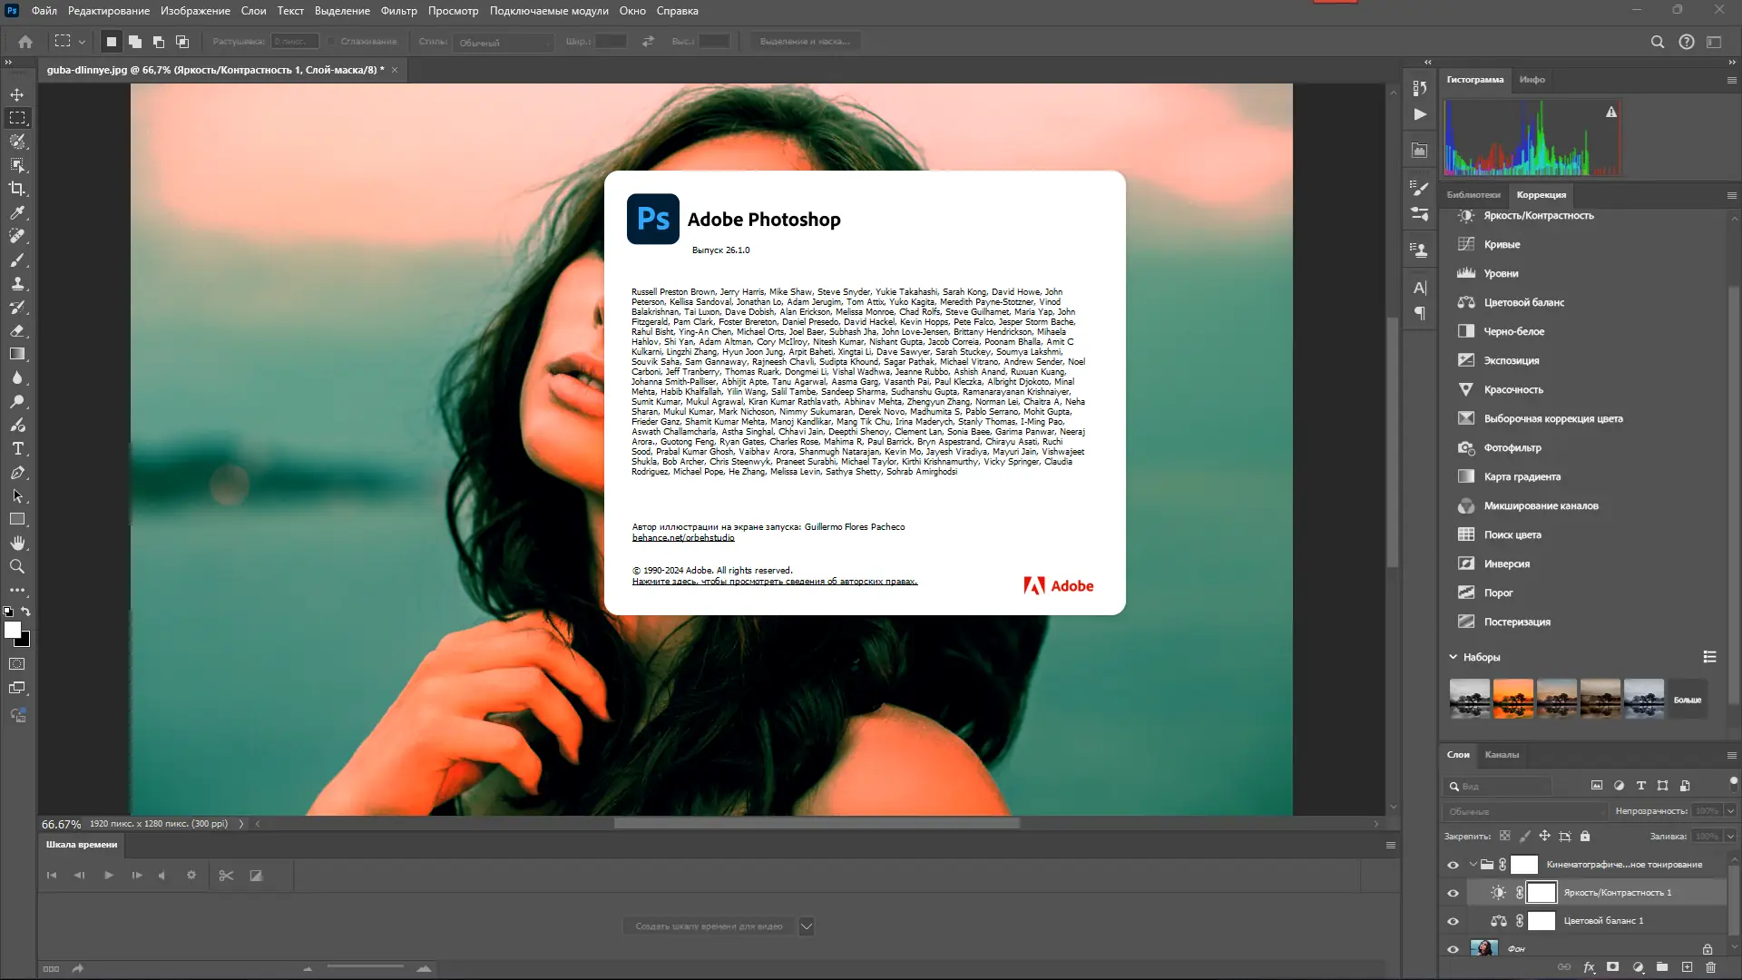Viewport: 1742px width, 980px height.
Task: Open the create video timeline dropdown arrow
Action: pyautogui.click(x=806, y=926)
